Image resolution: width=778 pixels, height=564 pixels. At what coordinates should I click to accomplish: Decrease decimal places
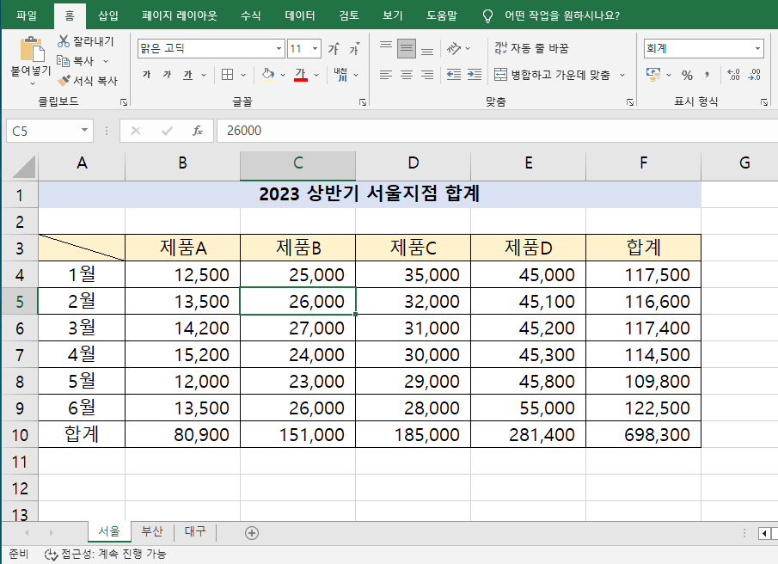point(754,75)
